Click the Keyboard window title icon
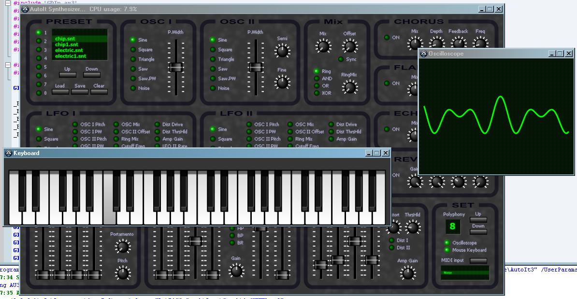This screenshot has width=577, height=299. pyautogui.click(x=8, y=153)
